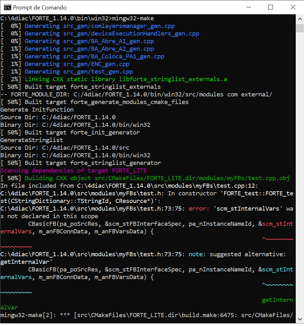
Task: Click the cyan 'ernalVars' highlighted fragment
Action: tap(16, 277)
